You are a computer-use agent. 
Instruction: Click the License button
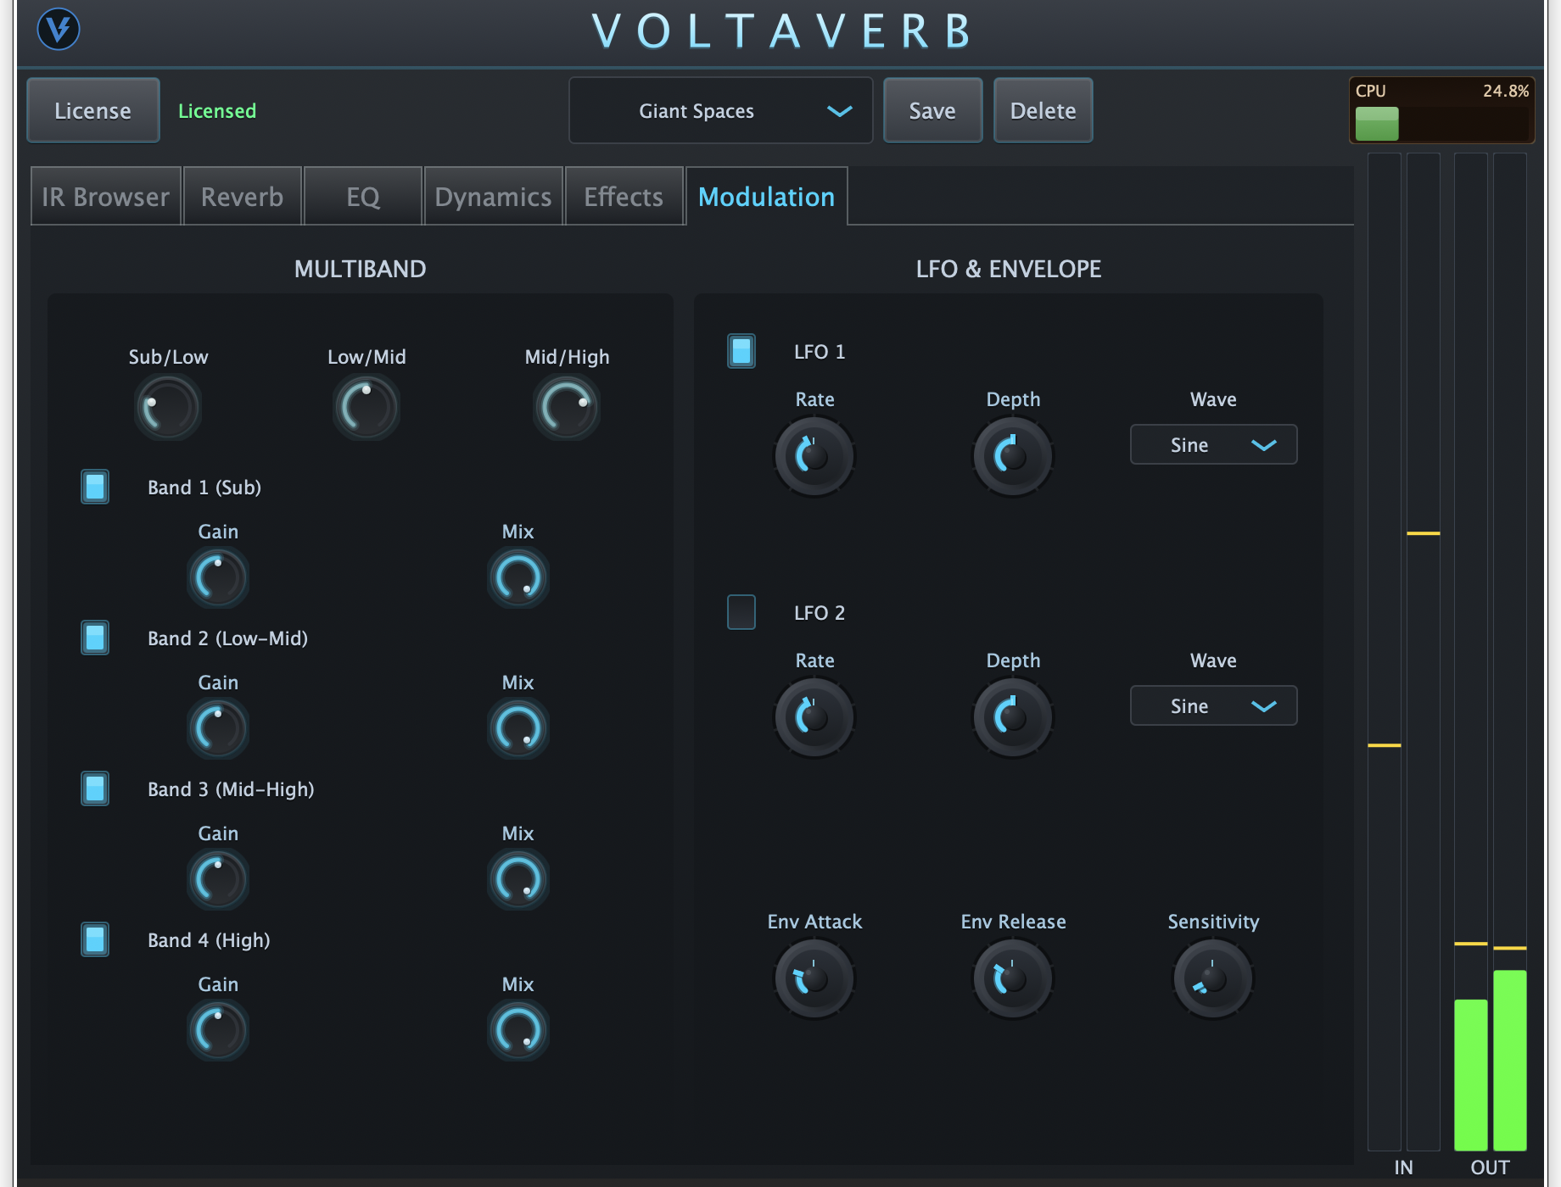(92, 110)
